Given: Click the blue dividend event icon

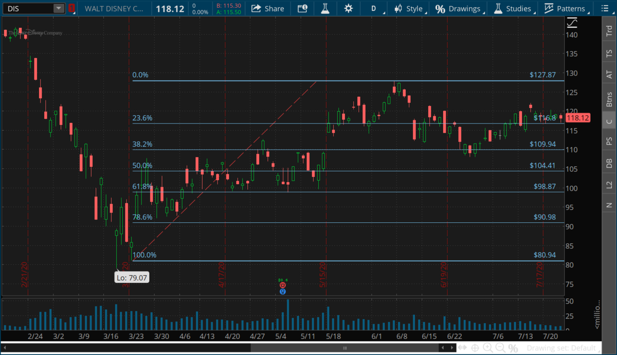Looking at the screenshot, I should 282,291.
